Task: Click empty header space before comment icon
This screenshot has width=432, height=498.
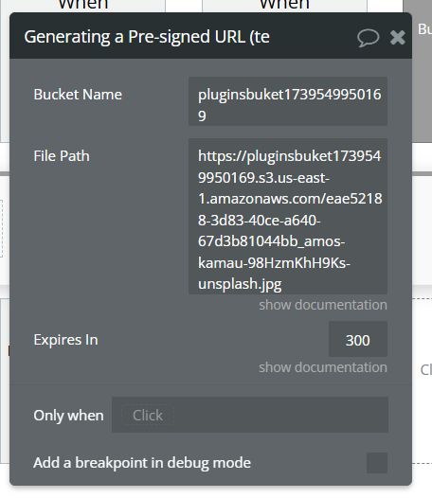Action: tap(314, 37)
